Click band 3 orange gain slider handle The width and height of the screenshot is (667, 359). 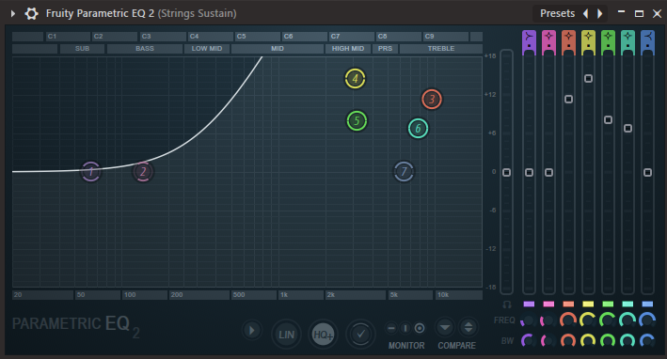click(x=569, y=100)
